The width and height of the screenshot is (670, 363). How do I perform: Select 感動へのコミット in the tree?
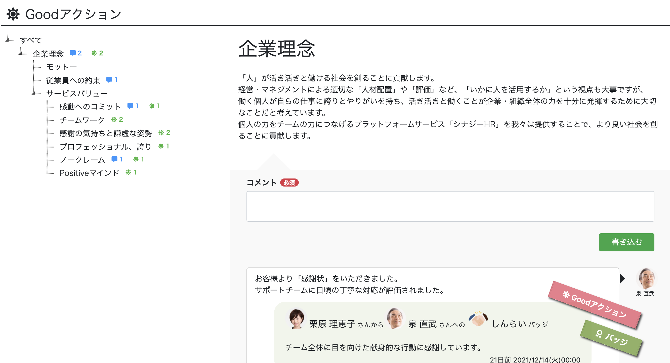coord(90,106)
